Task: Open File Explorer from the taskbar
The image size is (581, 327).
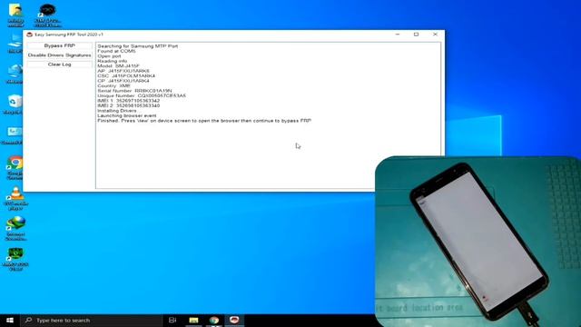Action: coord(193,321)
